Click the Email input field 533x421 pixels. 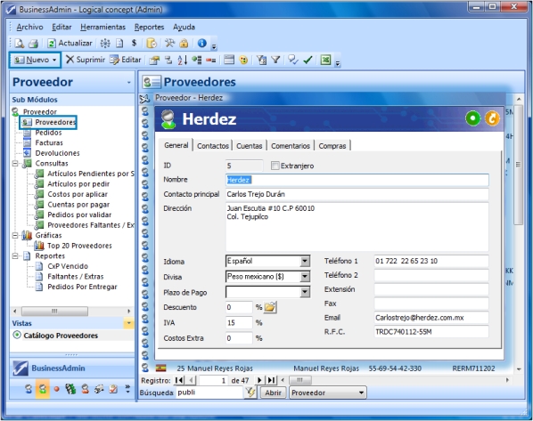tap(431, 318)
